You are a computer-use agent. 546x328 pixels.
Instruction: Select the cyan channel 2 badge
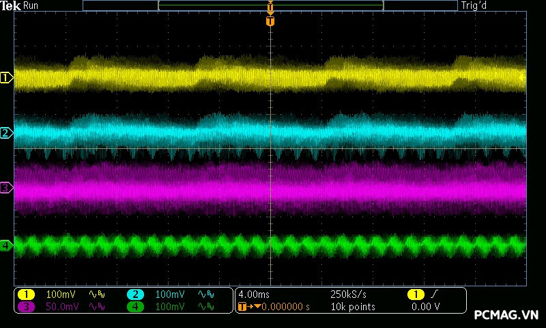pyautogui.click(x=135, y=294)
